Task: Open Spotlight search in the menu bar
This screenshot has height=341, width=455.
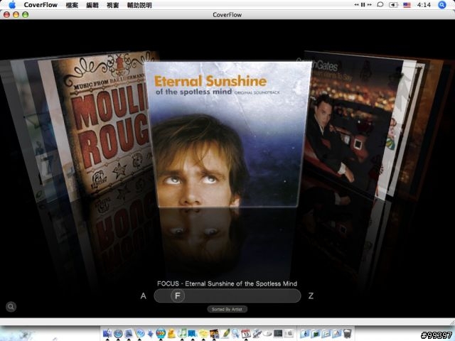Action: point(442,5)
